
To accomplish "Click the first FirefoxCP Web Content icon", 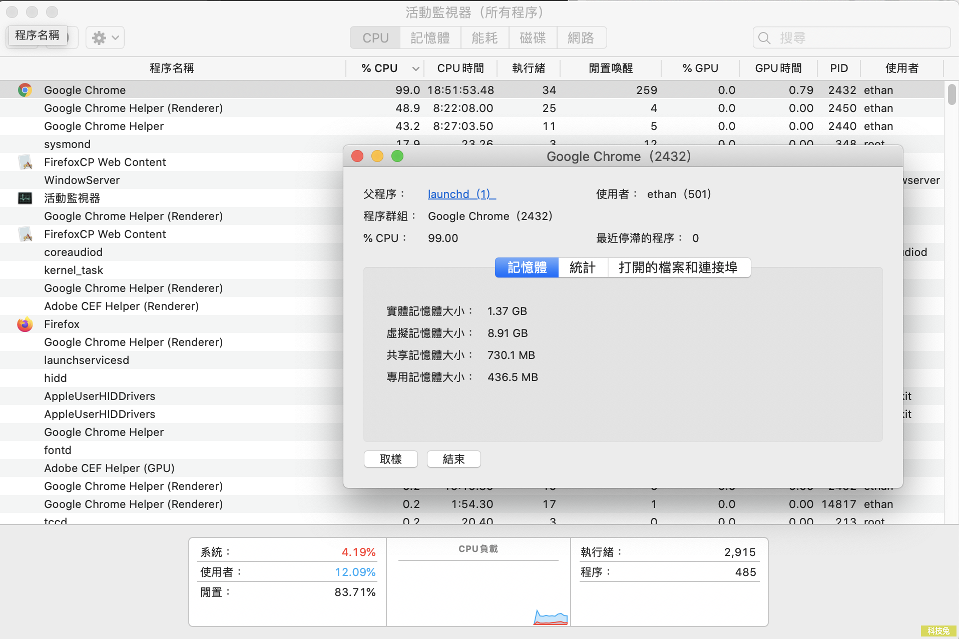I will [x=25, y=162].
